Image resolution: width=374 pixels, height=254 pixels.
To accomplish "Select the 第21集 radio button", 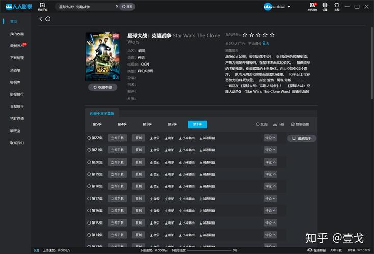I will pos(89,150).
